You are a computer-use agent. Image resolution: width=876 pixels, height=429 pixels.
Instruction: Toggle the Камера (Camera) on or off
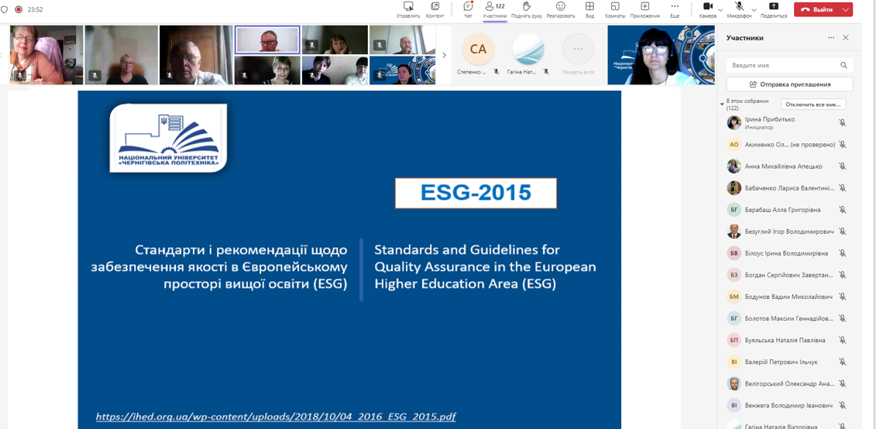[707, 7]
